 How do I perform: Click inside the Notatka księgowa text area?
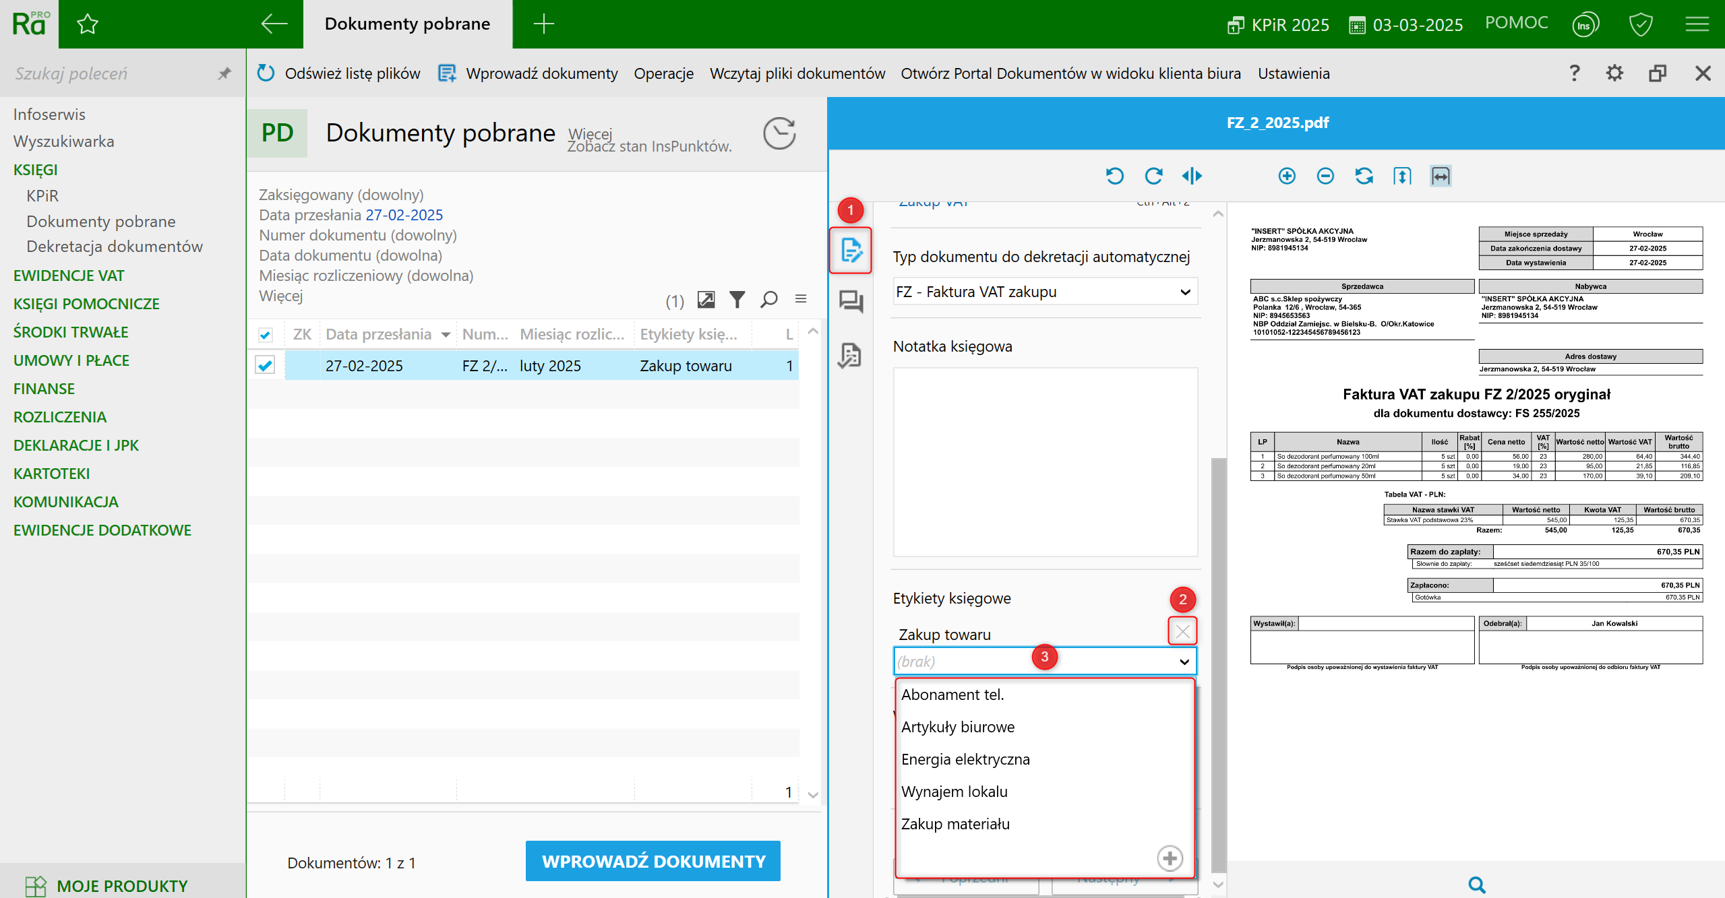[x=1045, y=461]
